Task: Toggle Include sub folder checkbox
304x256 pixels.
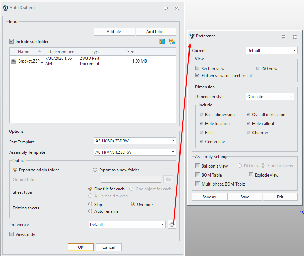Action: (x=12, y=41)
